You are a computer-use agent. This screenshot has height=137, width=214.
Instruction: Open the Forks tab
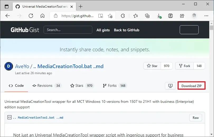[115, 85]
